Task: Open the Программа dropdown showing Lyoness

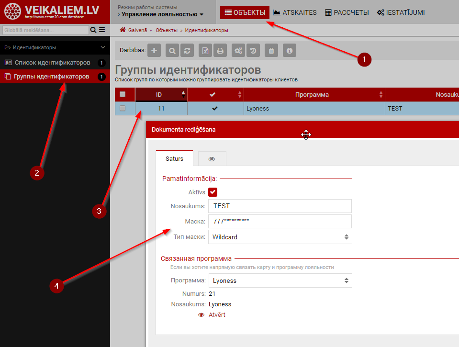Action: tap(280, 280)
